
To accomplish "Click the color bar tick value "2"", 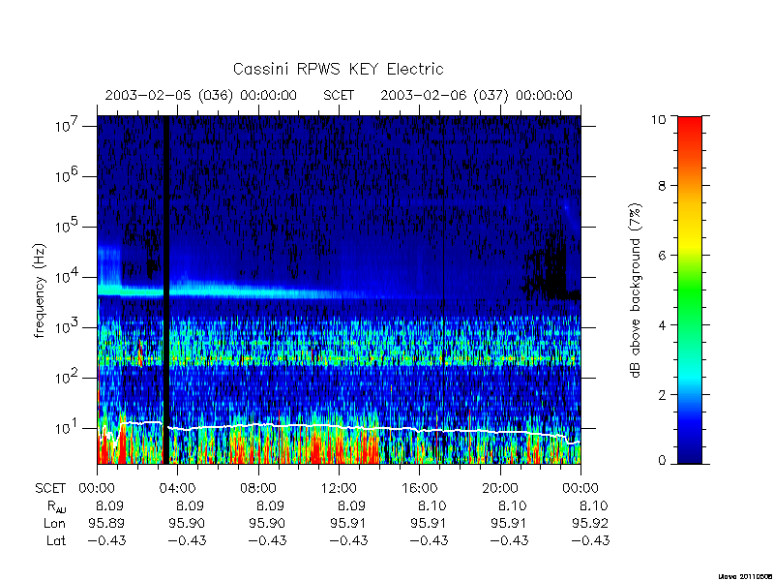I will point(662,395).
